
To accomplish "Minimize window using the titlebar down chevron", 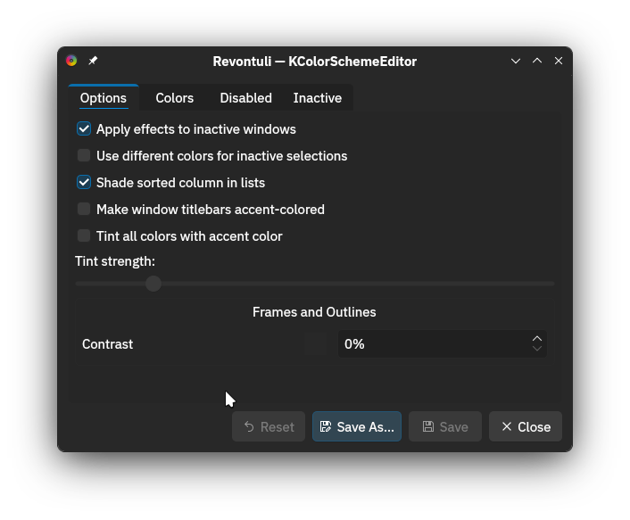I will click(516, 61).
